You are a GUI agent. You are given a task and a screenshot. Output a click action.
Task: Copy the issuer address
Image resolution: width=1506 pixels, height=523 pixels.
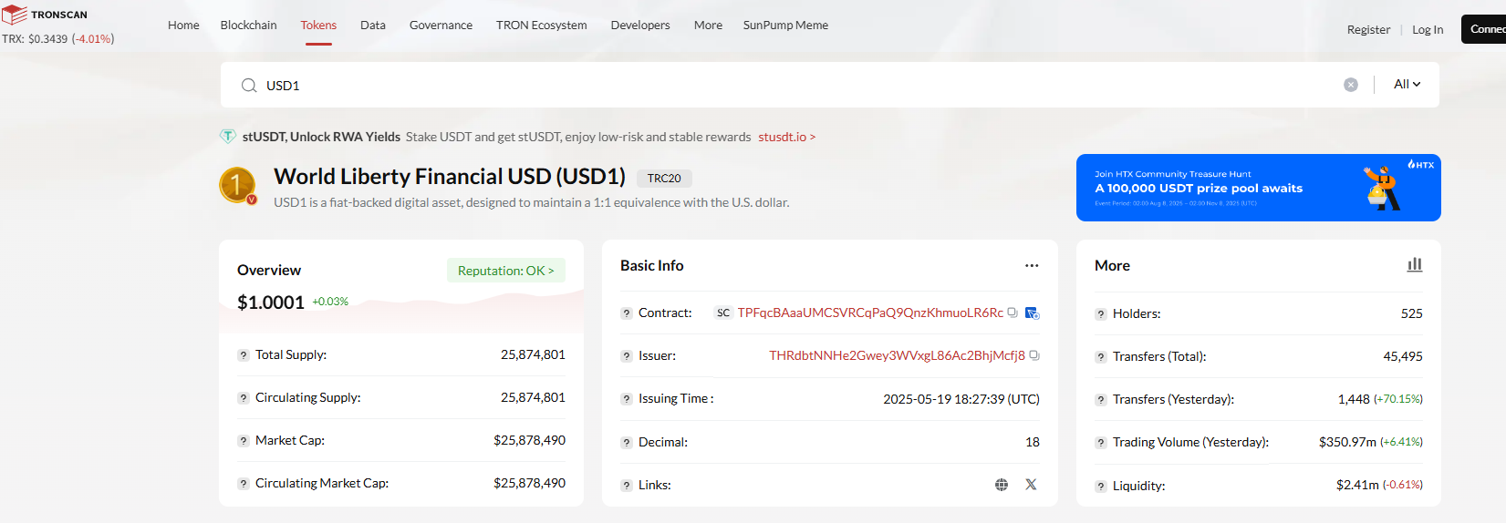tap(1034, 355)
